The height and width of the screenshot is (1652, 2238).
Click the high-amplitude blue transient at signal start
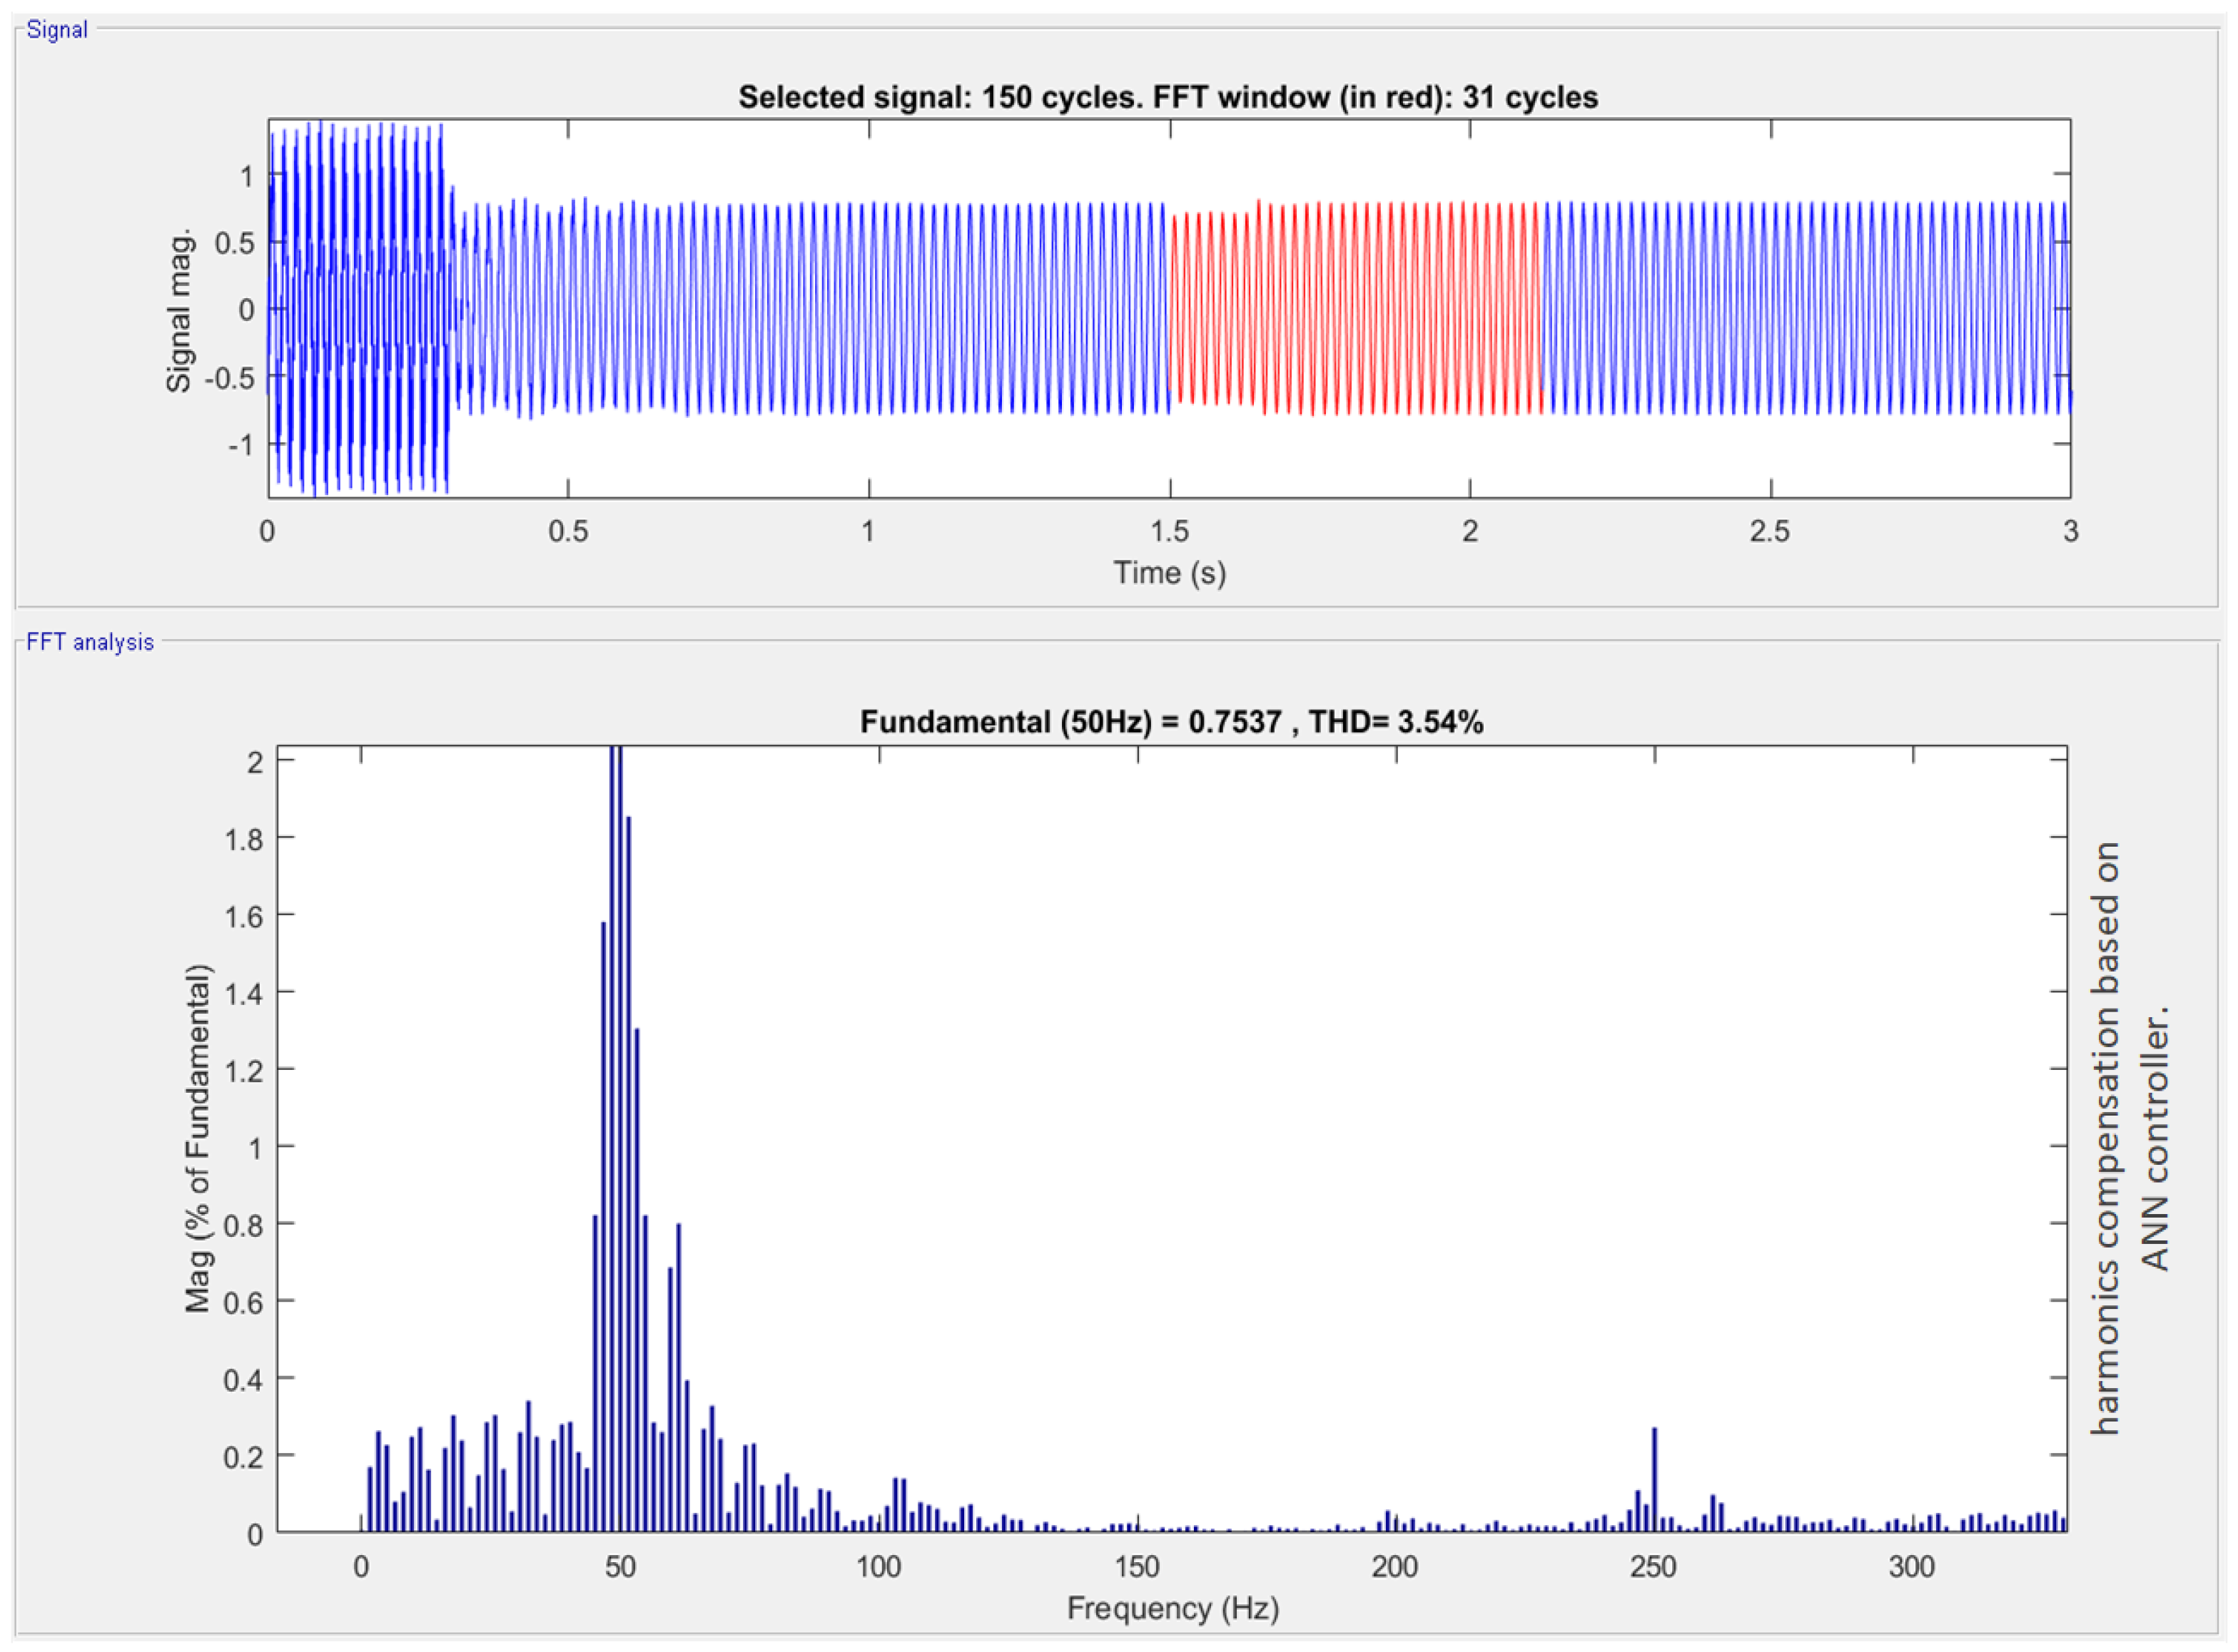[357, 308]
